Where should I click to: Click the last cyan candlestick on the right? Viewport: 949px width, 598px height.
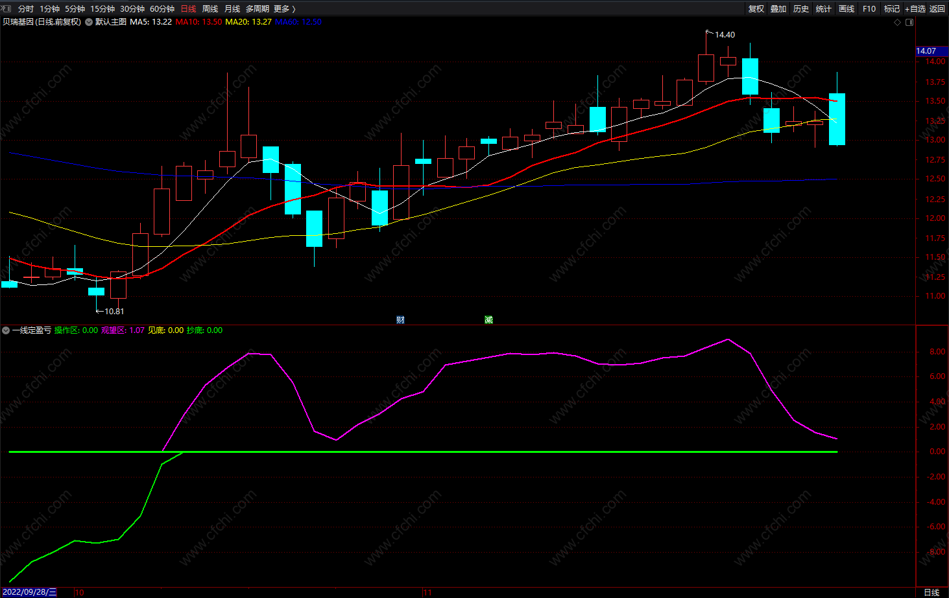point(837,119)
